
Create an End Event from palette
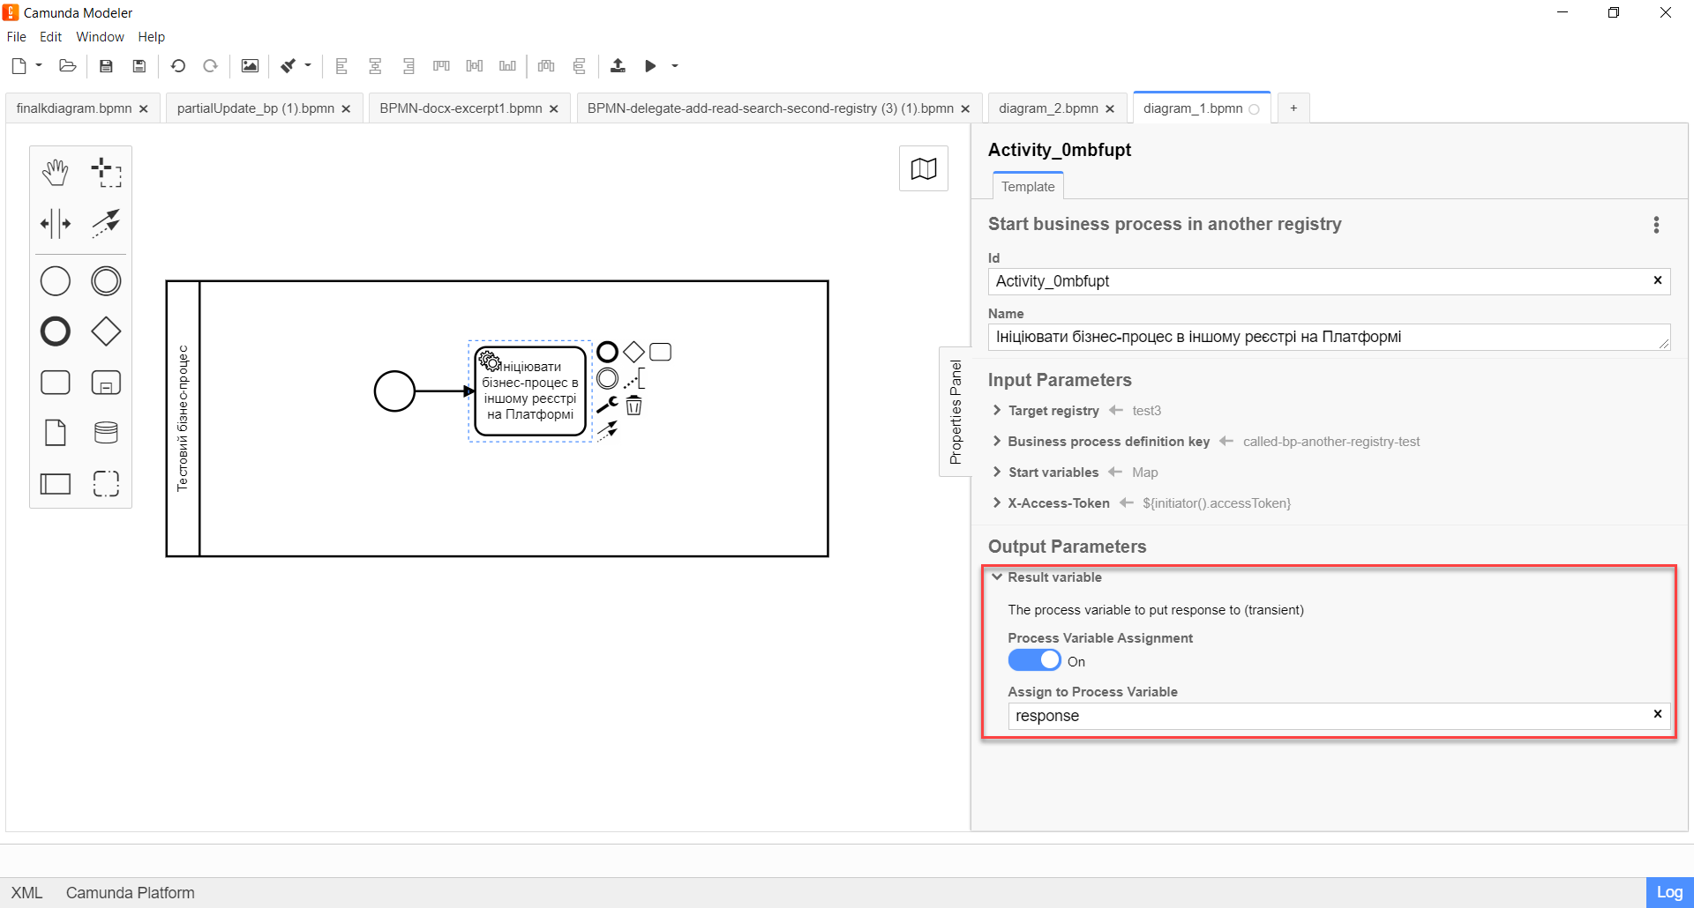(x=56, y=331)
